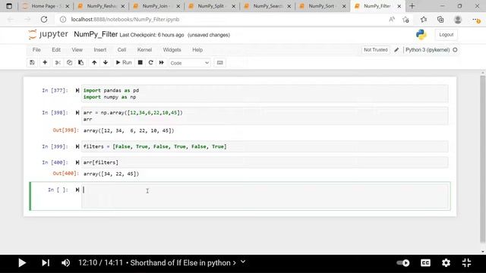The width and height of the screenshot is (486, 273).
Task: Run the In [400] arr[filters] cell marker
Action: (77, 162)
